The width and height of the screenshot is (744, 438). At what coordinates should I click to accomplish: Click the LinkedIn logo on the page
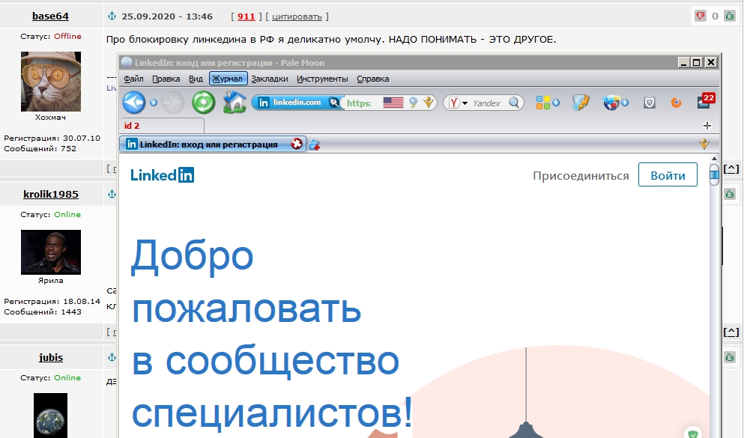(163, 175)
